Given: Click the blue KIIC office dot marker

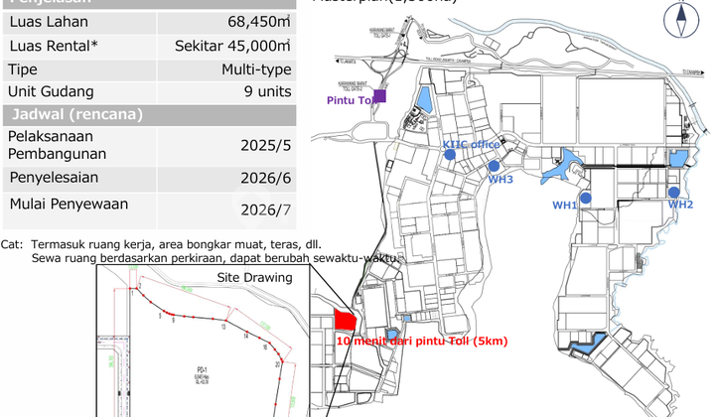Looking at the screenshot, I should click(450, 155).
